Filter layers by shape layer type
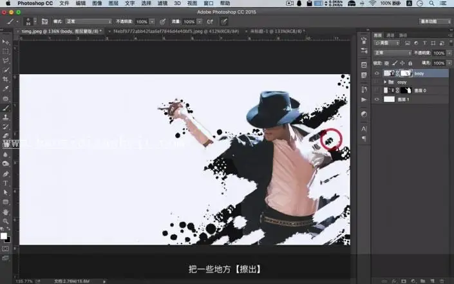This screenshot has width=454, height=284. click(x=433, y=43)
